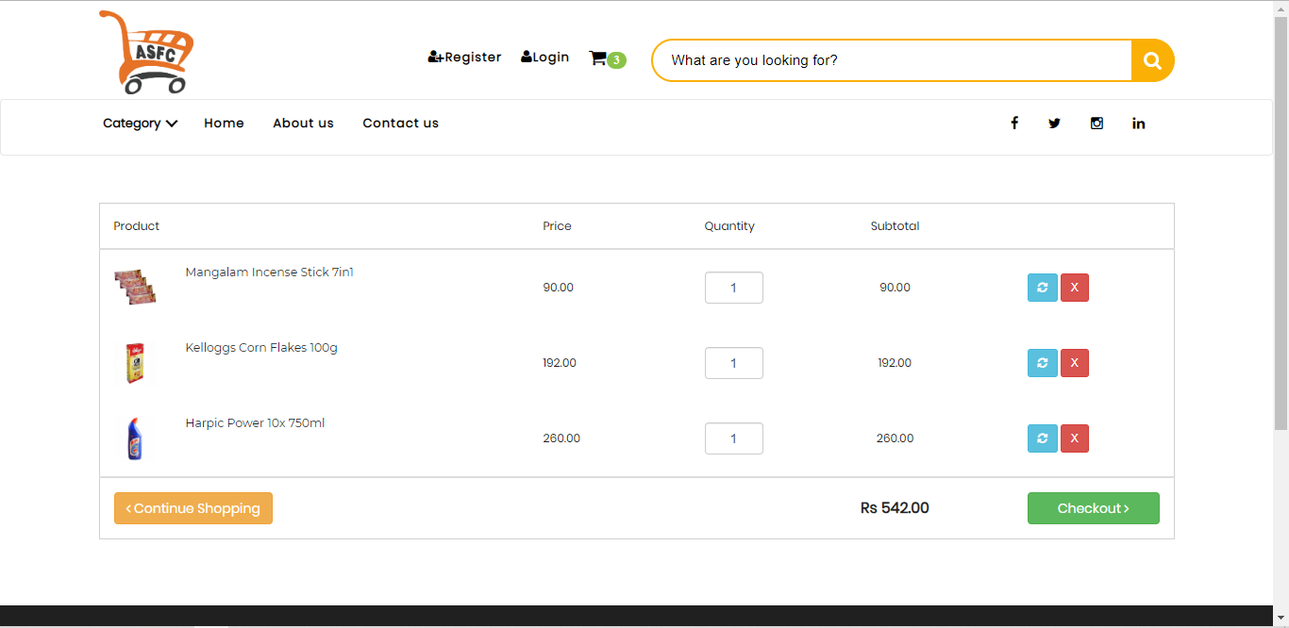Click the ASFC shopping cart logo
1289x628 pixels.
(146, 53)
